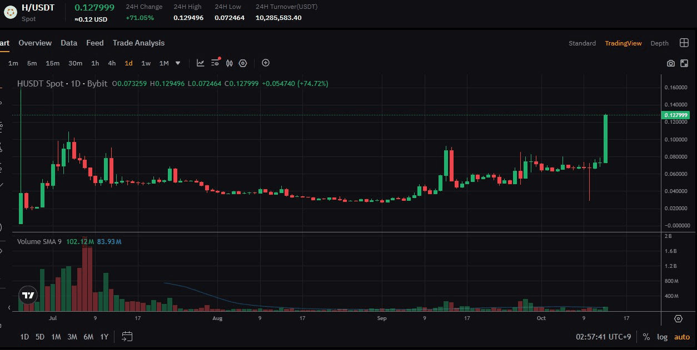Expand more timeframe intervals dropdown arrow
697x350 pixels.
click(178, 63)
